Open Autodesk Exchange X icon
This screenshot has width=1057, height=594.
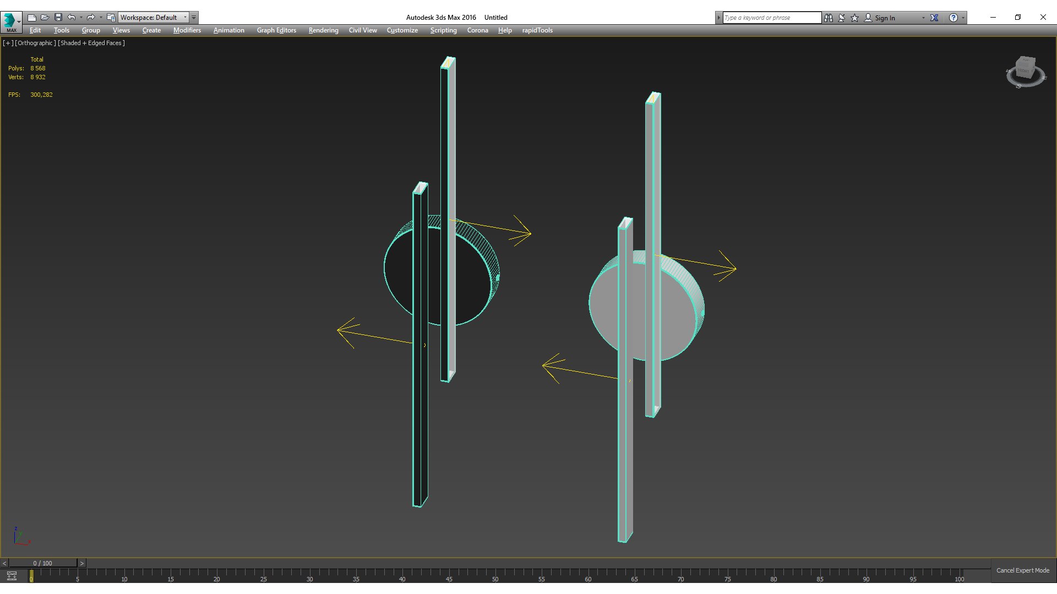934,18
